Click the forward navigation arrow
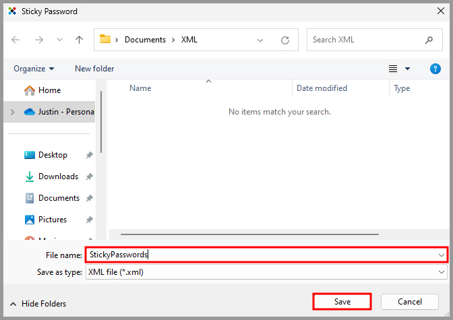Screen dimensions: 453x320 pyautogui.click(x=38, y=40)
